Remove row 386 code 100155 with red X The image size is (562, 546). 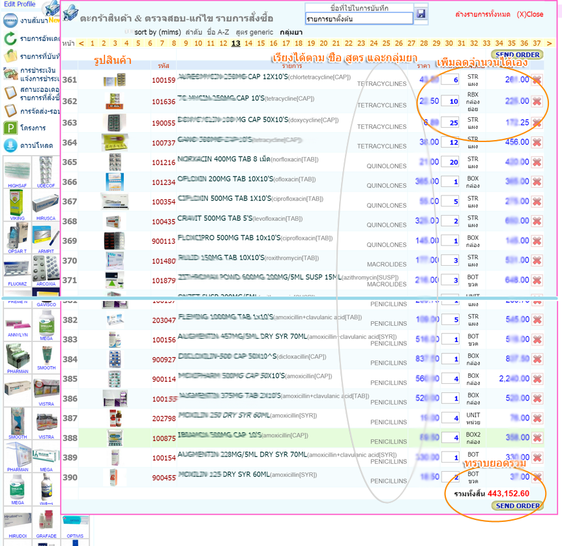click(x=537, y=398)
